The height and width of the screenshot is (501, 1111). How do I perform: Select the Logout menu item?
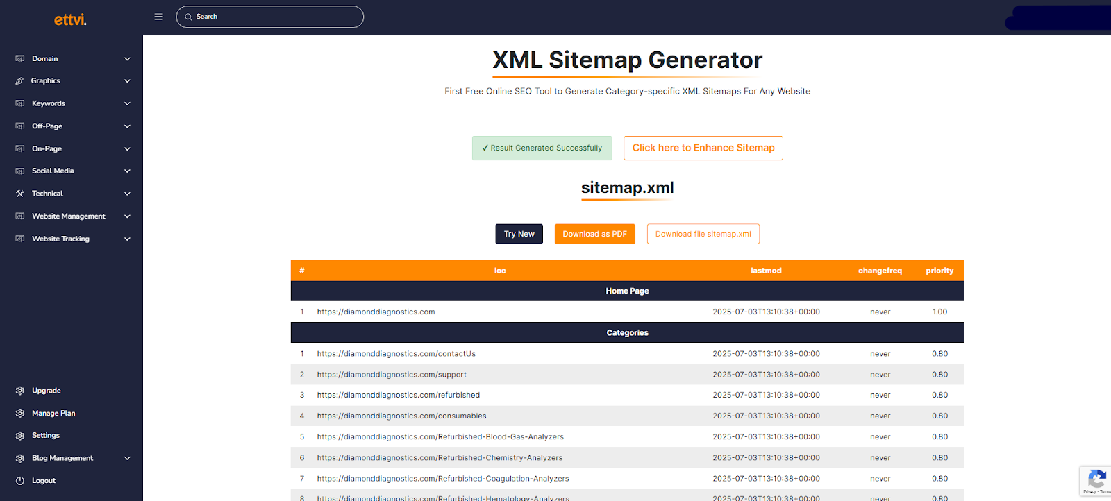[x=44, y=481]
